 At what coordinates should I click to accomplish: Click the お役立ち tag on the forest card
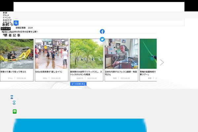point(80,78)
